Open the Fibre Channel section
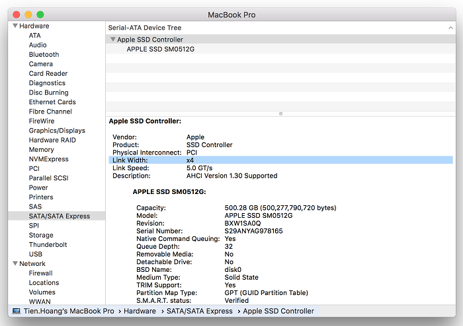Viewport: 463px width, 326px height. 50,112
